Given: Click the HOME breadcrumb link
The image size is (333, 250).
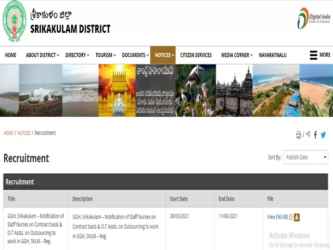Looking at the screenshot, I should coord(8,133).
